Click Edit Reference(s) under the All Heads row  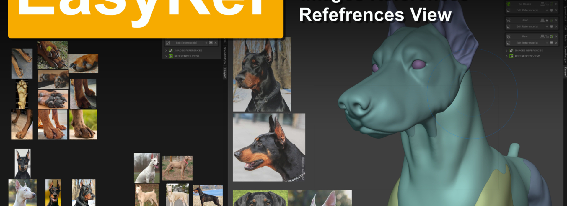coord(527,10)
